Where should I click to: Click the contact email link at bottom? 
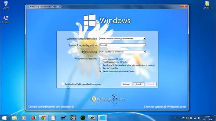(x=51, y=107)
